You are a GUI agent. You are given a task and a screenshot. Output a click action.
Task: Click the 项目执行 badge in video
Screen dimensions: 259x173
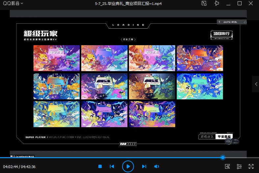point(221,34)
